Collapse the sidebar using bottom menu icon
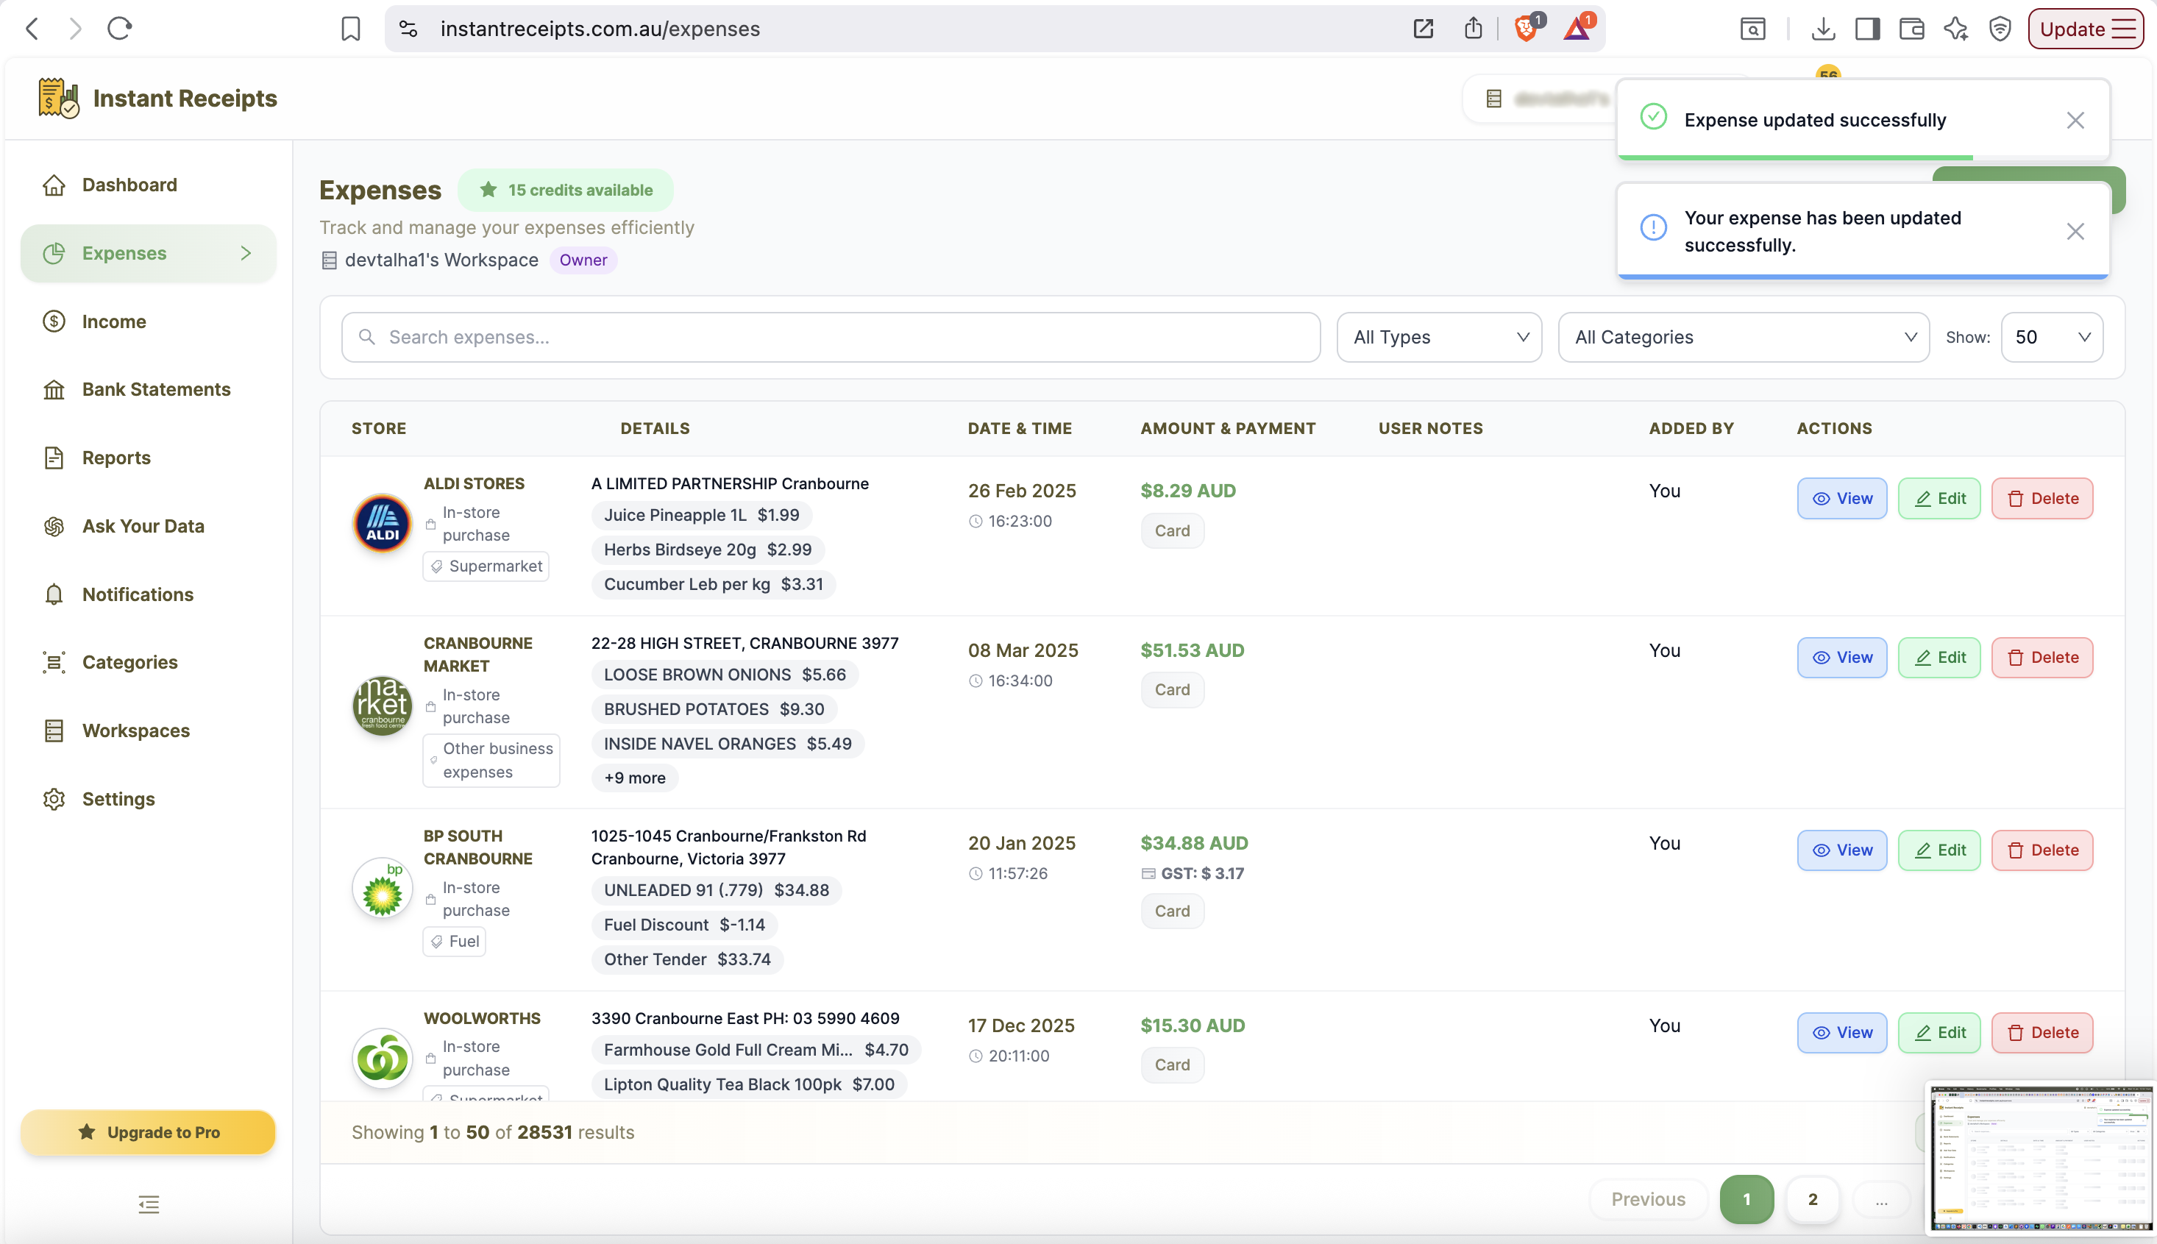Viewport: 2157px width, 1244px height. pos(149,1205)
